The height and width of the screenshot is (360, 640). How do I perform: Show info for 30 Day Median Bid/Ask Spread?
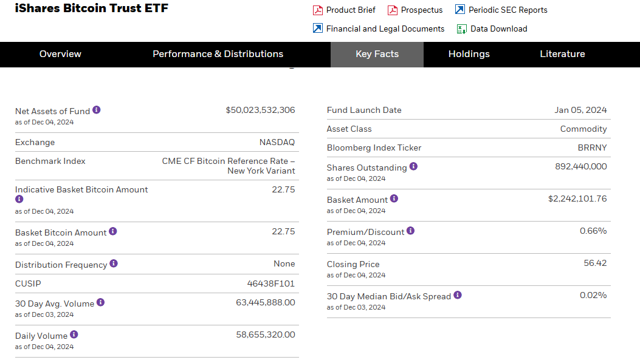point(458,295)
